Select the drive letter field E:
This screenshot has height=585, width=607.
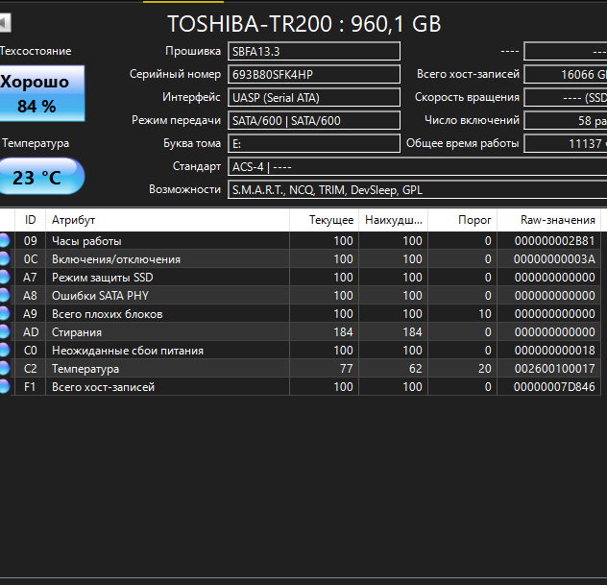pos(314,144)
